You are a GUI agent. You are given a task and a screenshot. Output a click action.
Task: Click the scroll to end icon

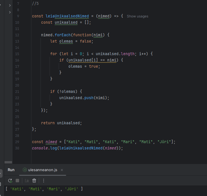pyautogui.click(x=27, y=181)
